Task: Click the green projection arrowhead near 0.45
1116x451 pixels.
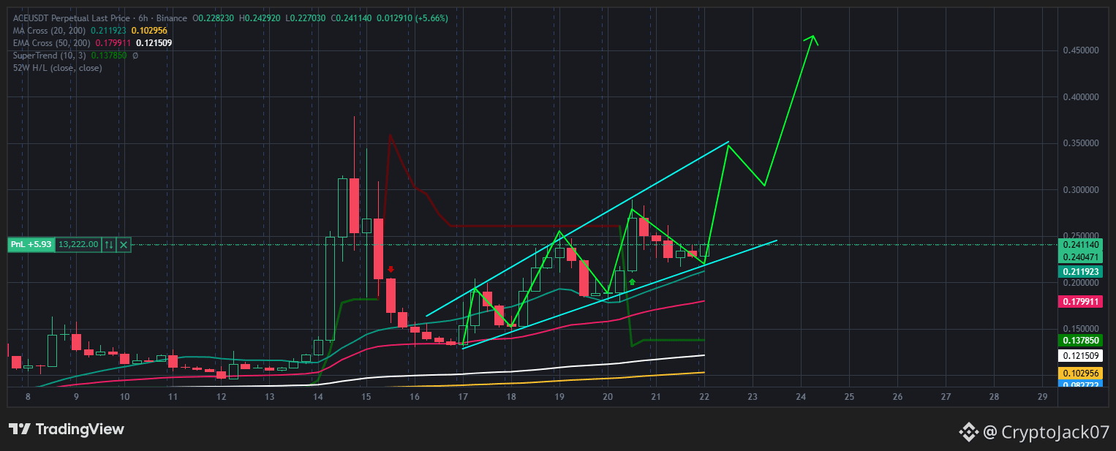Action: tap(811, 40)
